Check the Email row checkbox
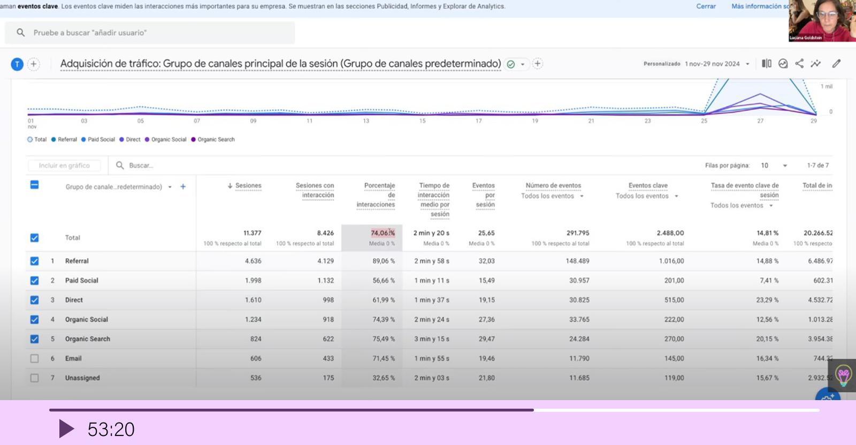856x445 pixels. click(x=34, y=358)
